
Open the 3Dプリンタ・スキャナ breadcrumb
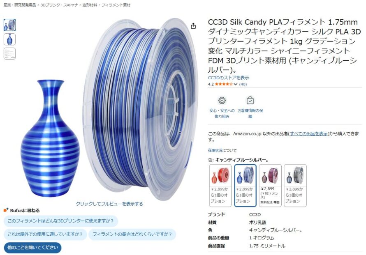click(x=59, y=5)
